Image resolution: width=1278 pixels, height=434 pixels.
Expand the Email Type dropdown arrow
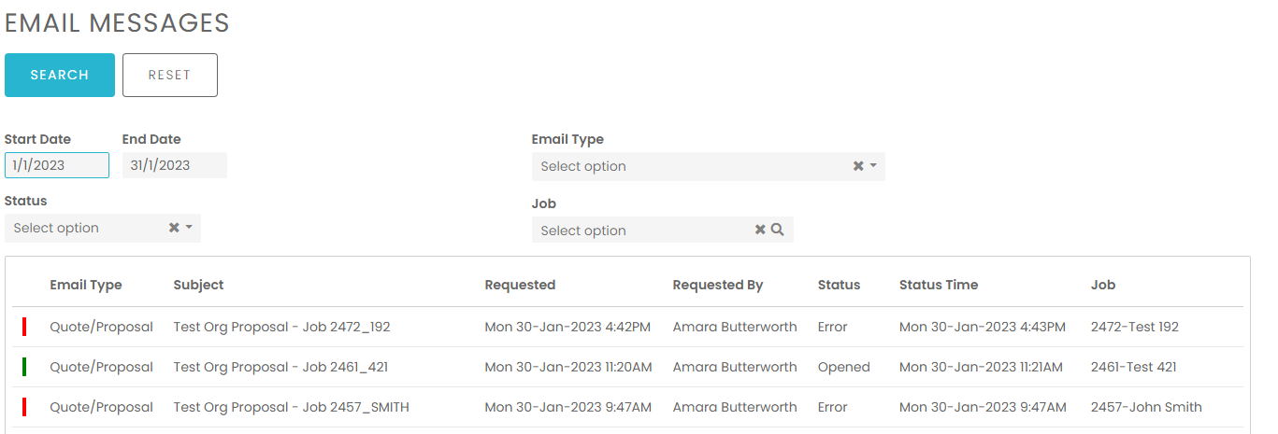pos(873,166)
